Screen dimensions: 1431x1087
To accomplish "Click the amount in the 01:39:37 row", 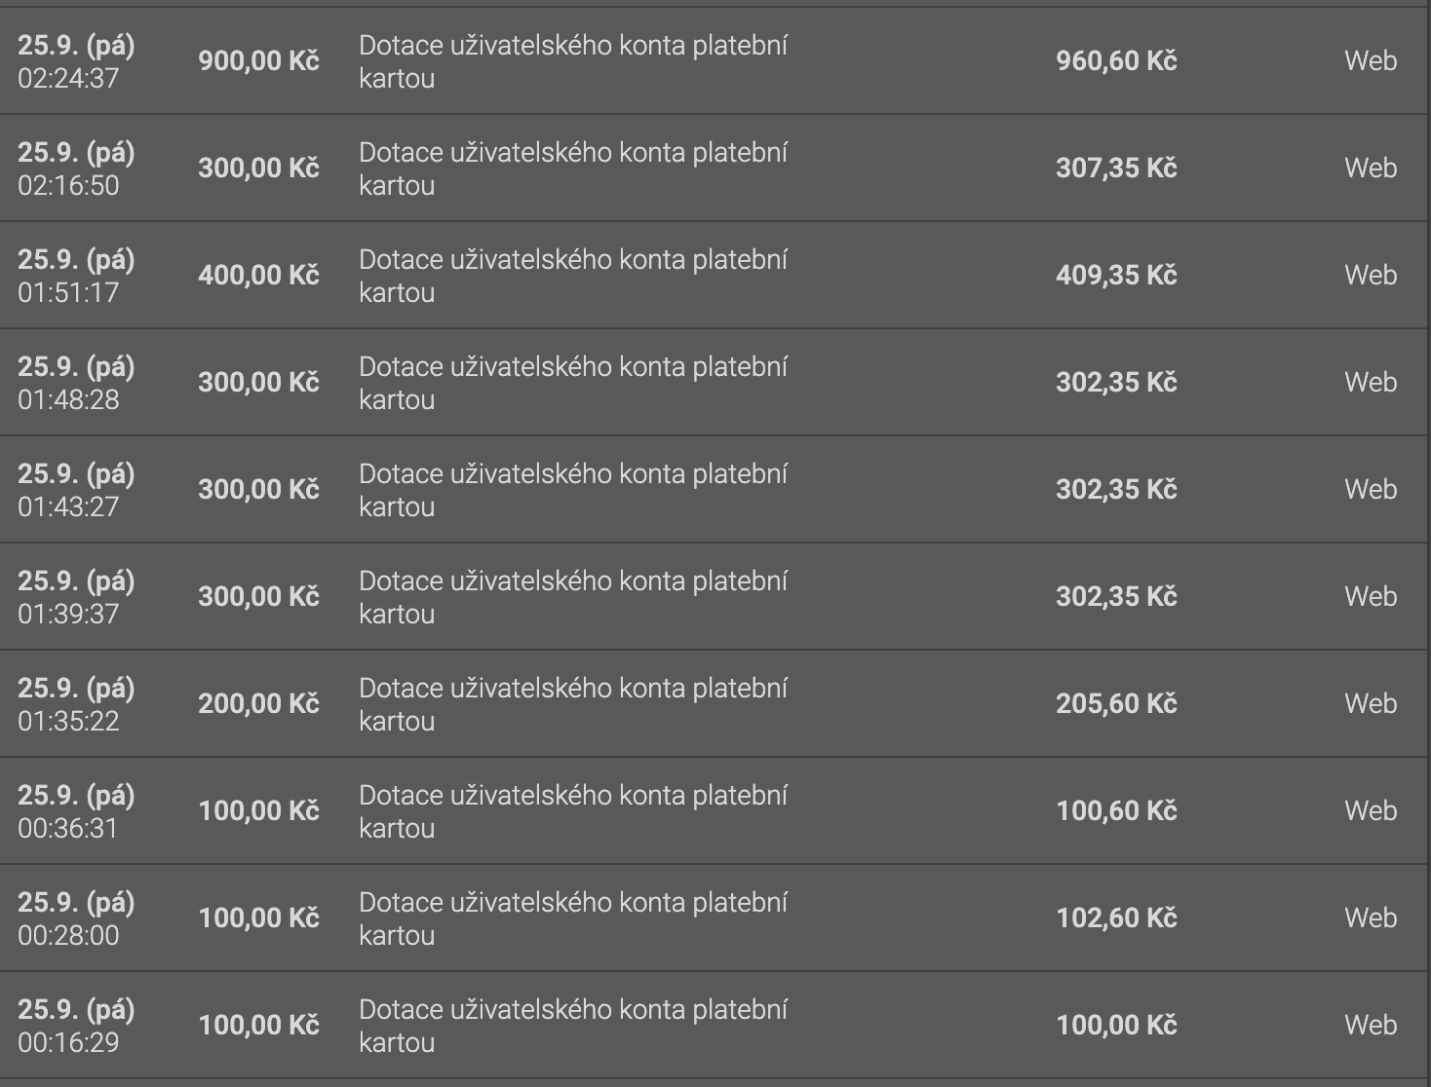I will click(x=258, y=597).
